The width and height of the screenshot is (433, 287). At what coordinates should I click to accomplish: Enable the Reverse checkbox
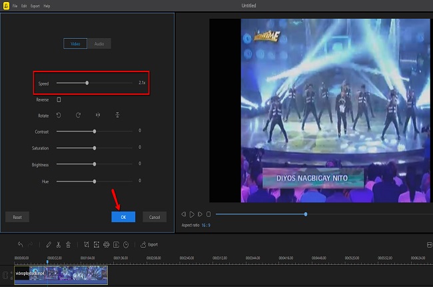(59, 99)
